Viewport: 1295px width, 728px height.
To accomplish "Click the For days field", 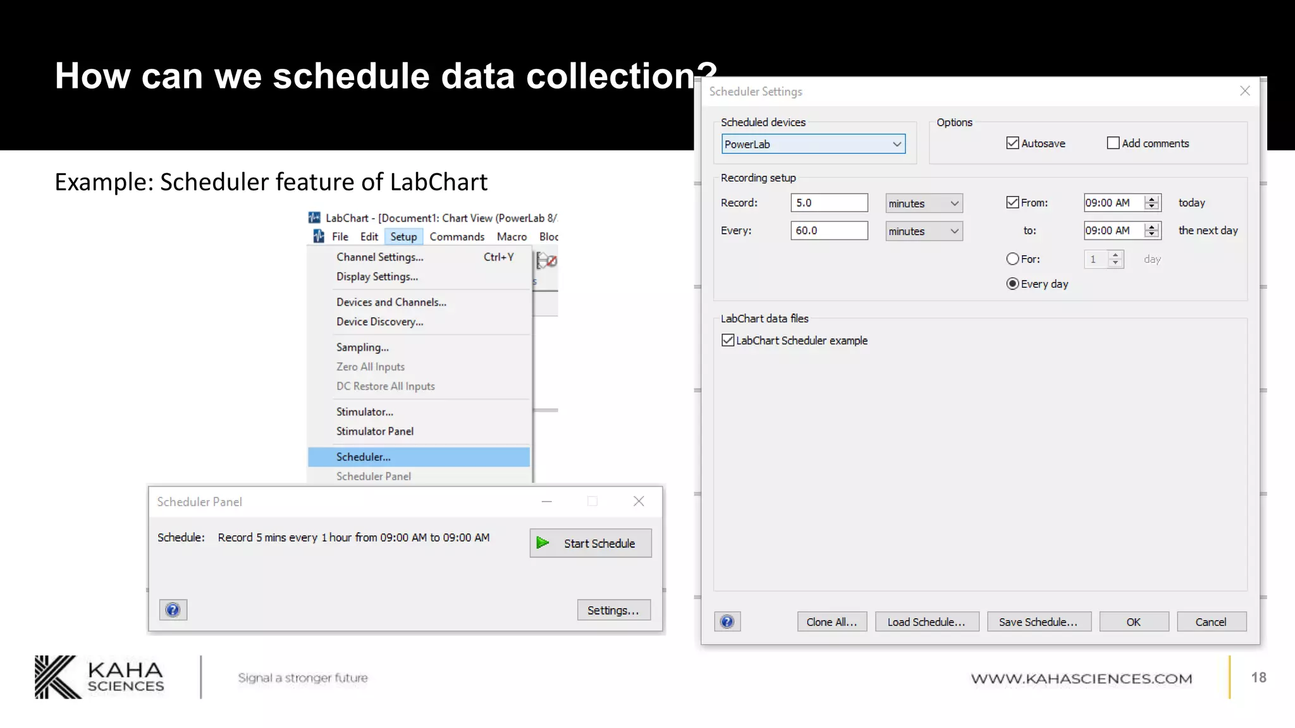I will (x=1096, y=259).
